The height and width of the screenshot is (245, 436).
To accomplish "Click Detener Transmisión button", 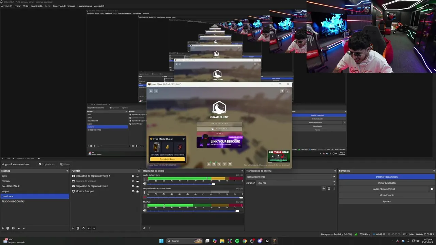I will [387, 177].
